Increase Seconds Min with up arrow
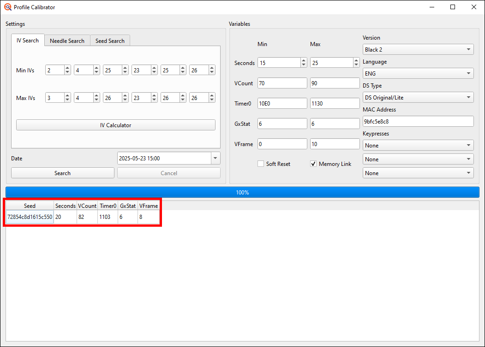This screenshot has width=485, height=347. pos(304,60)
